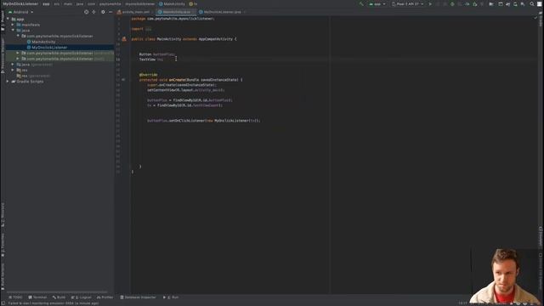Switch to the MainActivity.java tab
Image resolution: width=544 pixels, height=306 pixels.
(176, 12)
